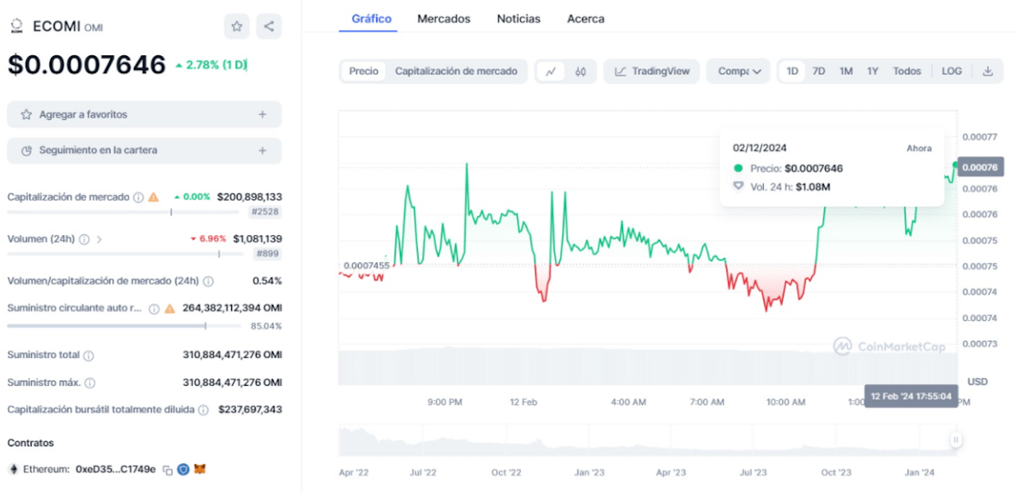Open the Noticias tab
This screenshot has height=494, width=1023.
click(518, 19)
